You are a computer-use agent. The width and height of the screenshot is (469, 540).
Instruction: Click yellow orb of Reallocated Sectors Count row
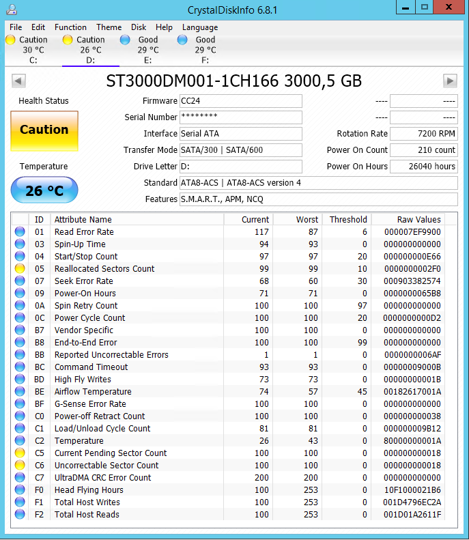pos(20,268)
